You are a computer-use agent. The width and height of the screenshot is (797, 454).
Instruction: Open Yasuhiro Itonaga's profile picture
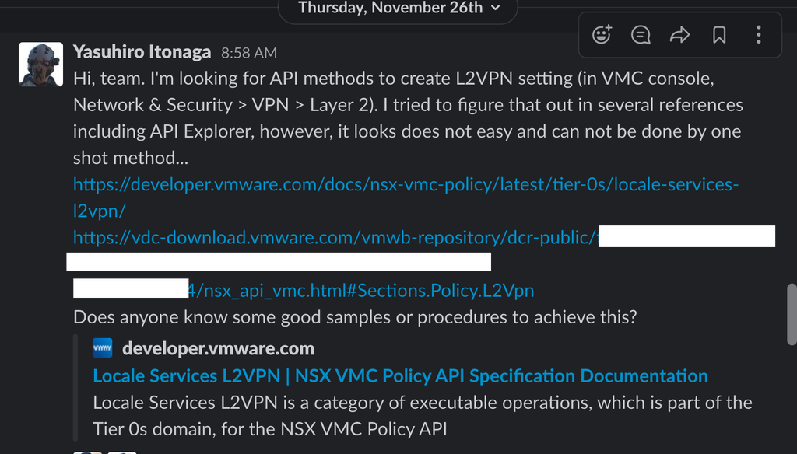(40, 64)
